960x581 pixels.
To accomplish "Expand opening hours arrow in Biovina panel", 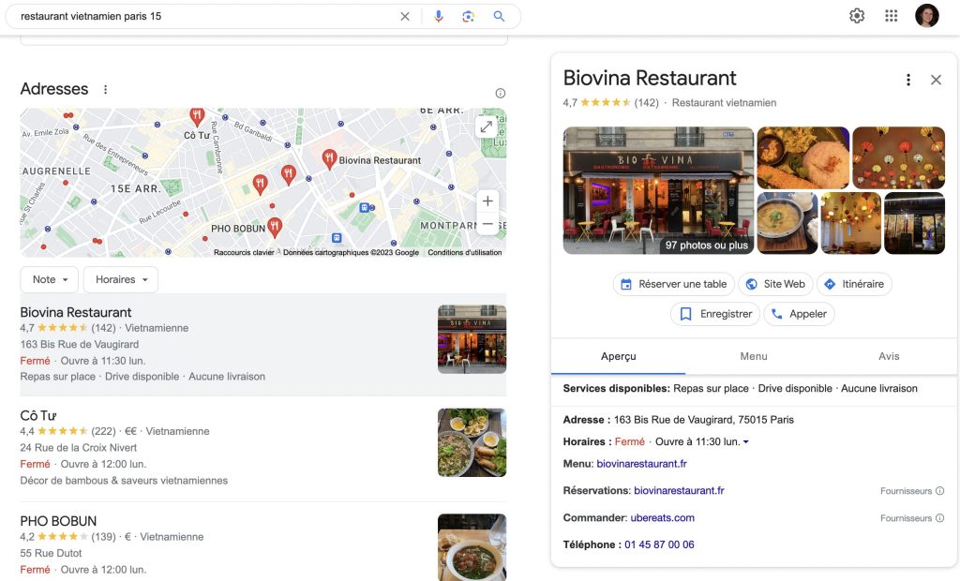I will (x=745, y=442).
